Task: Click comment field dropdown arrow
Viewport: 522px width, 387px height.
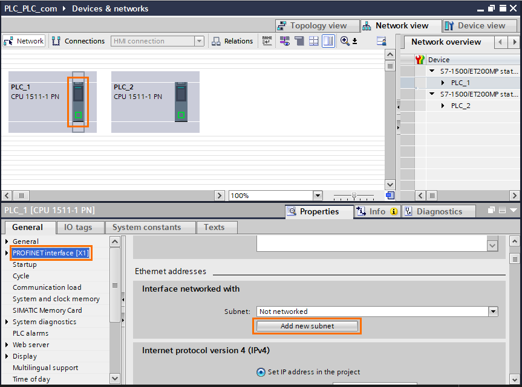Action: (x=492, y=246)
